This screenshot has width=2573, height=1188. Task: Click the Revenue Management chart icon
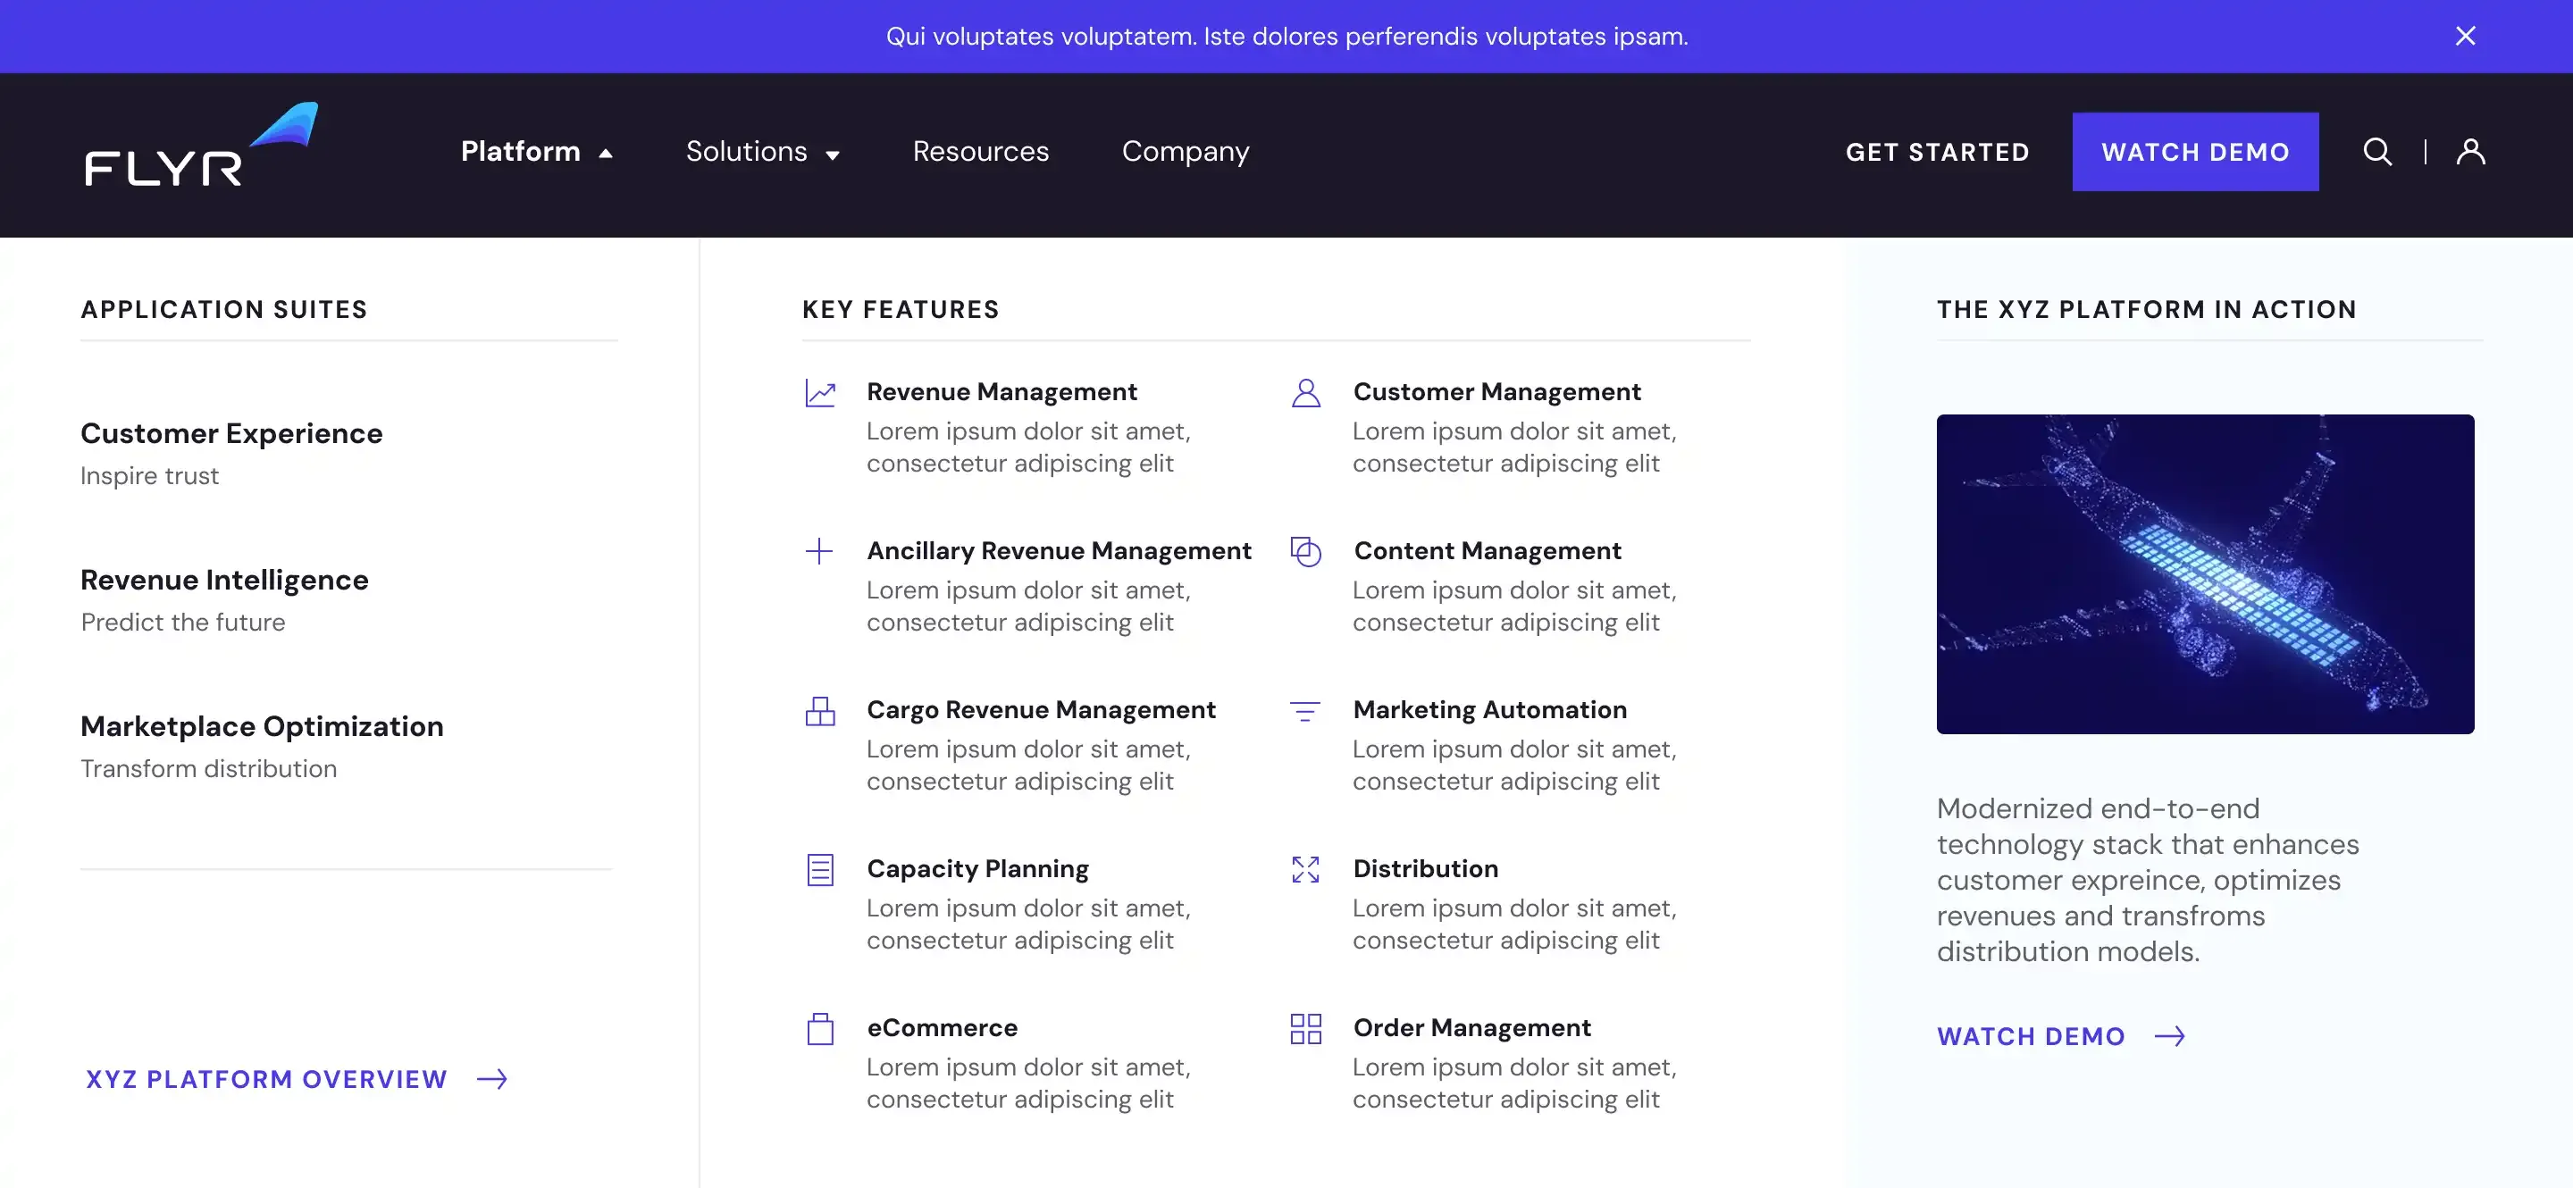tap(820, 393)
